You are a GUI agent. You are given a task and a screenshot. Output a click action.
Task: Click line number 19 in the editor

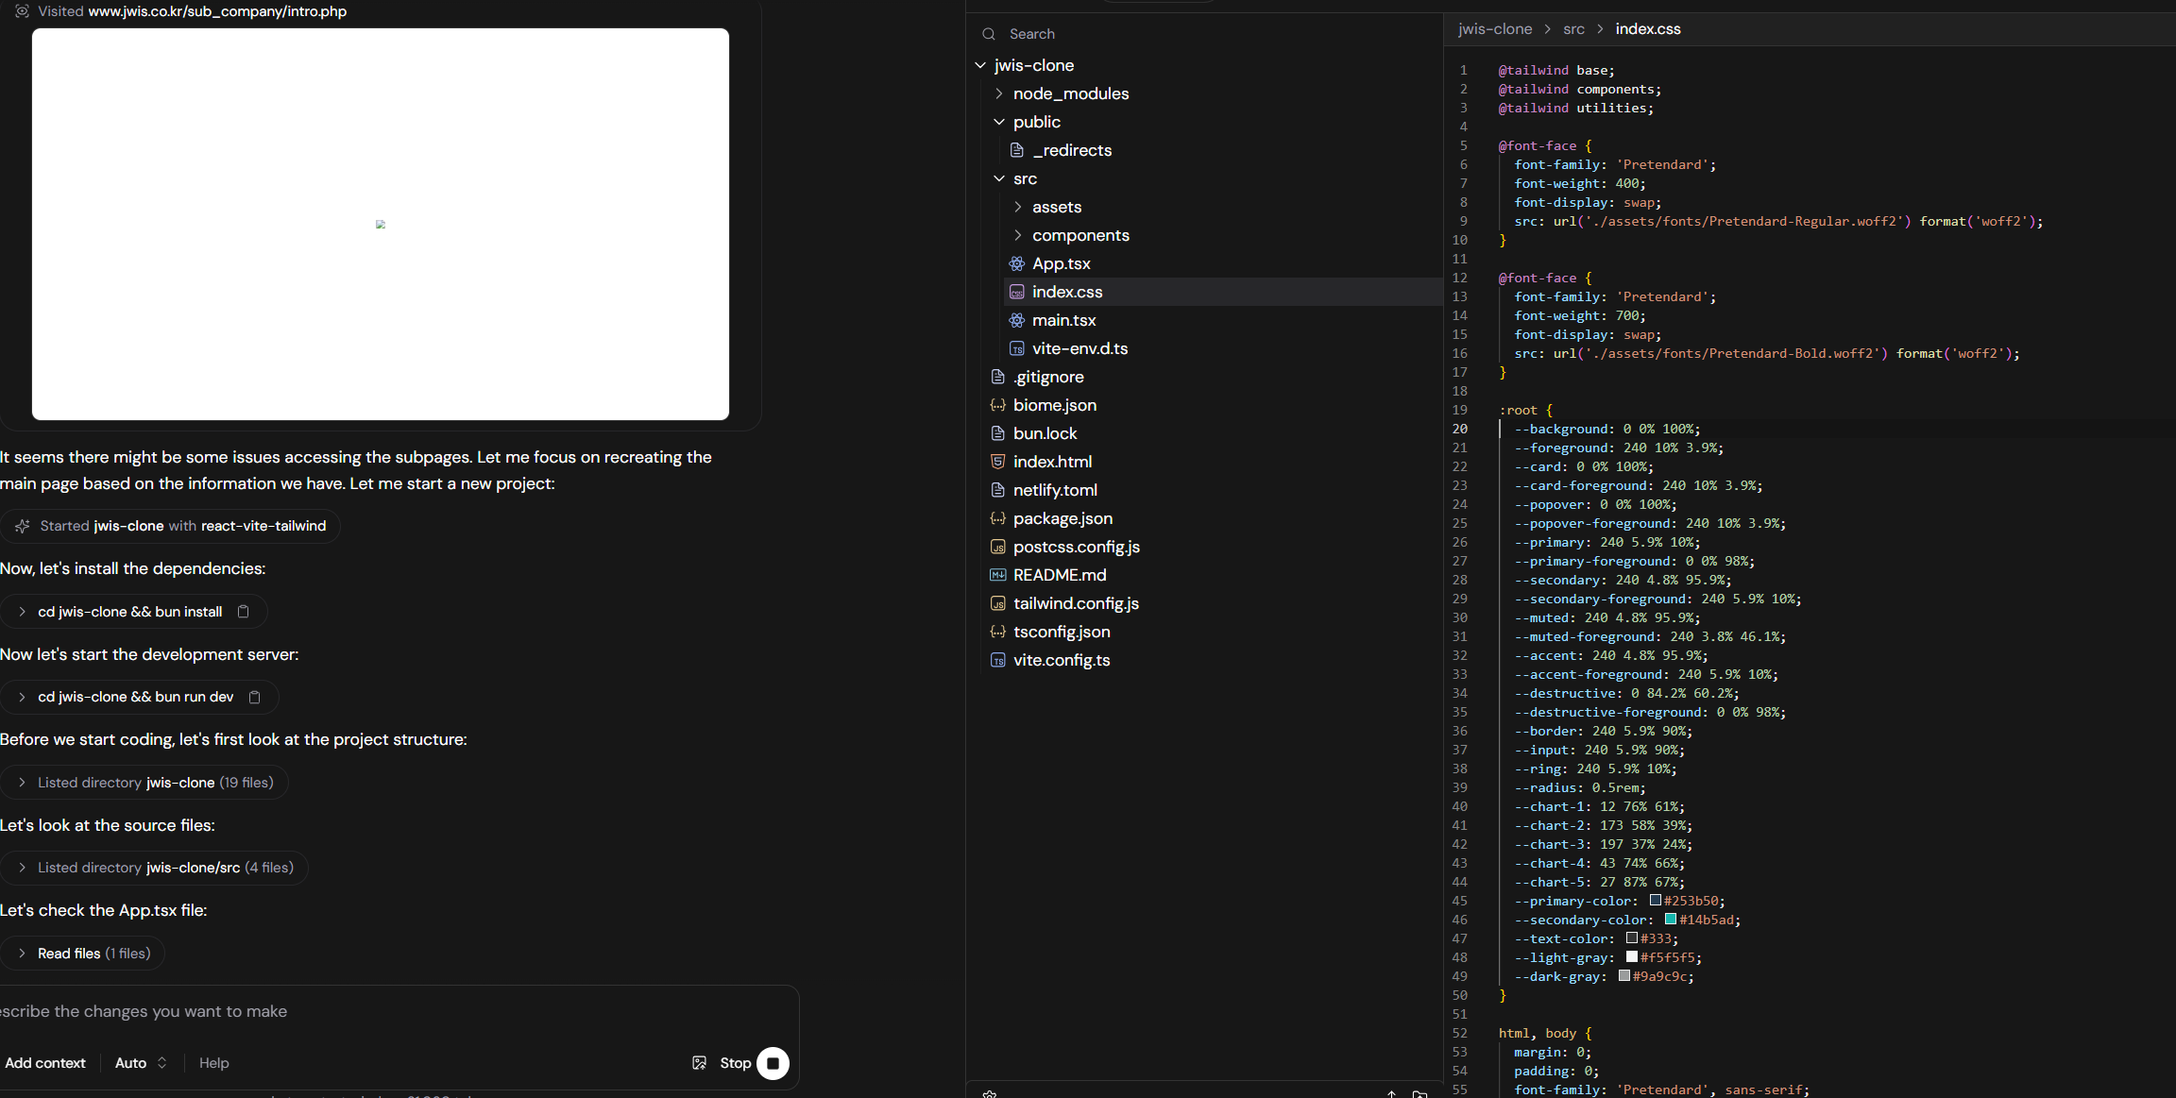pyautogui.click(x=1460, y=410)
